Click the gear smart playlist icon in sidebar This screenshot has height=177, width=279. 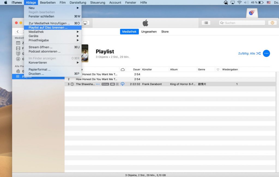pos(18,71)
